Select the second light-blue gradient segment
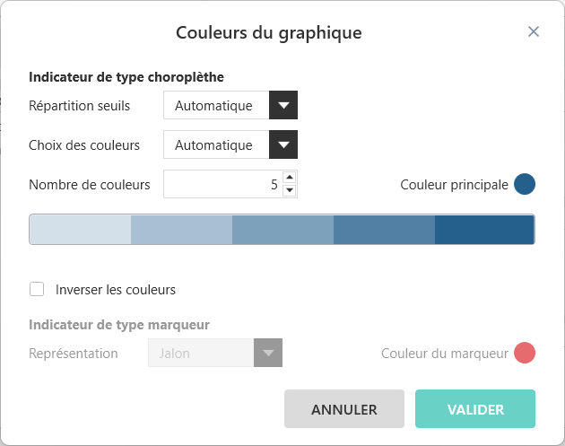The height and width of the screenshot is (446, 565). coord(181,230)
